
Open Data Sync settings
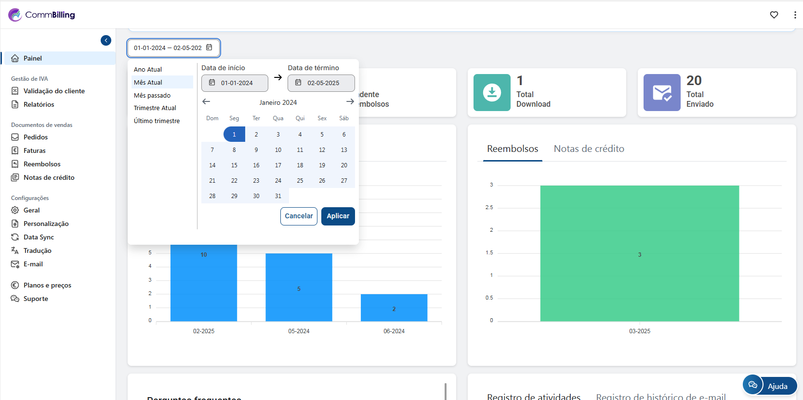tap(39, 237)
